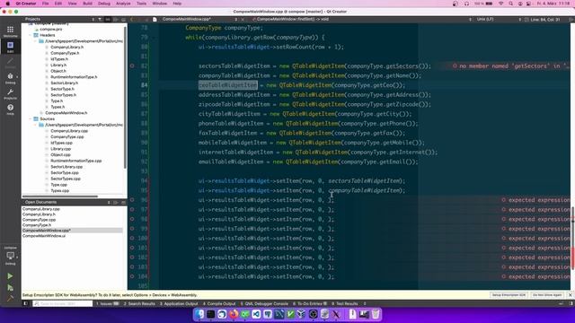
Task: Open the kit selector monitor icon
Action: pos(10,256)
